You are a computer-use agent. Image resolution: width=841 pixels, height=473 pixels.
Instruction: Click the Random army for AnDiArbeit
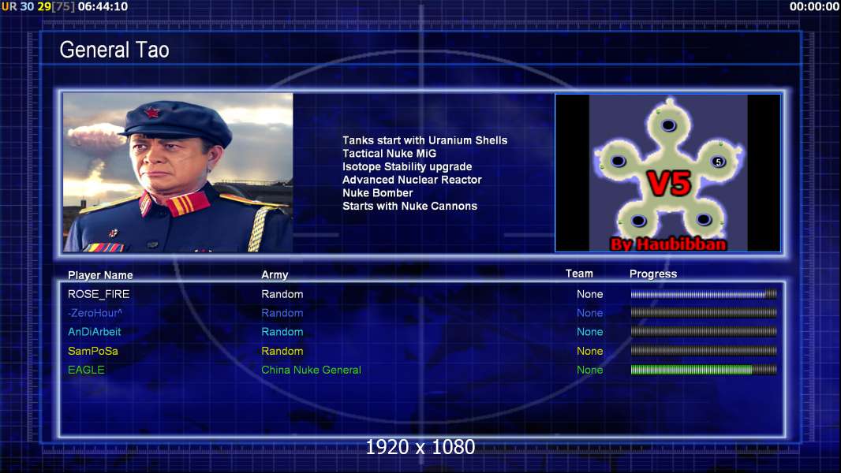(282, 332)
